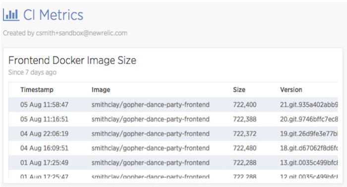Select size value 722,388

click(244, 119)
